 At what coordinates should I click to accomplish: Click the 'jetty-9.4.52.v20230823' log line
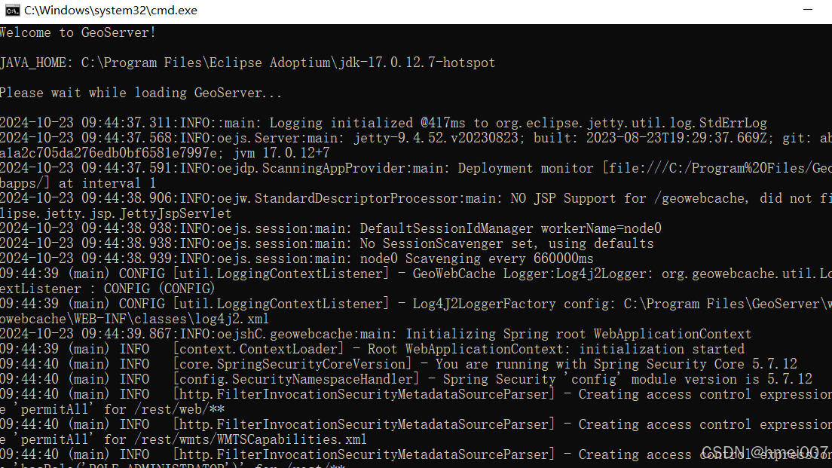(x=416, y=138)
